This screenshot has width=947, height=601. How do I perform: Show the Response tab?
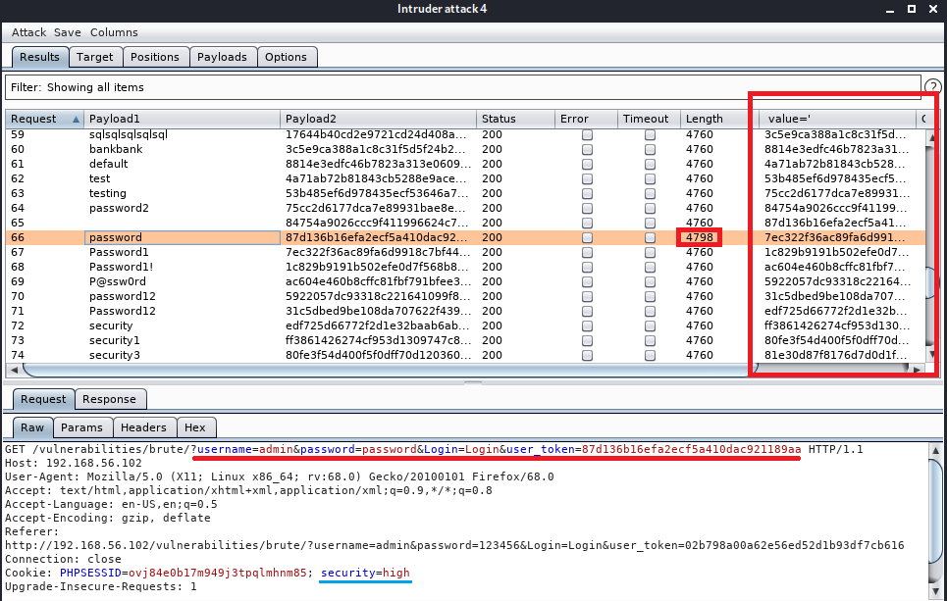[109, 399]
